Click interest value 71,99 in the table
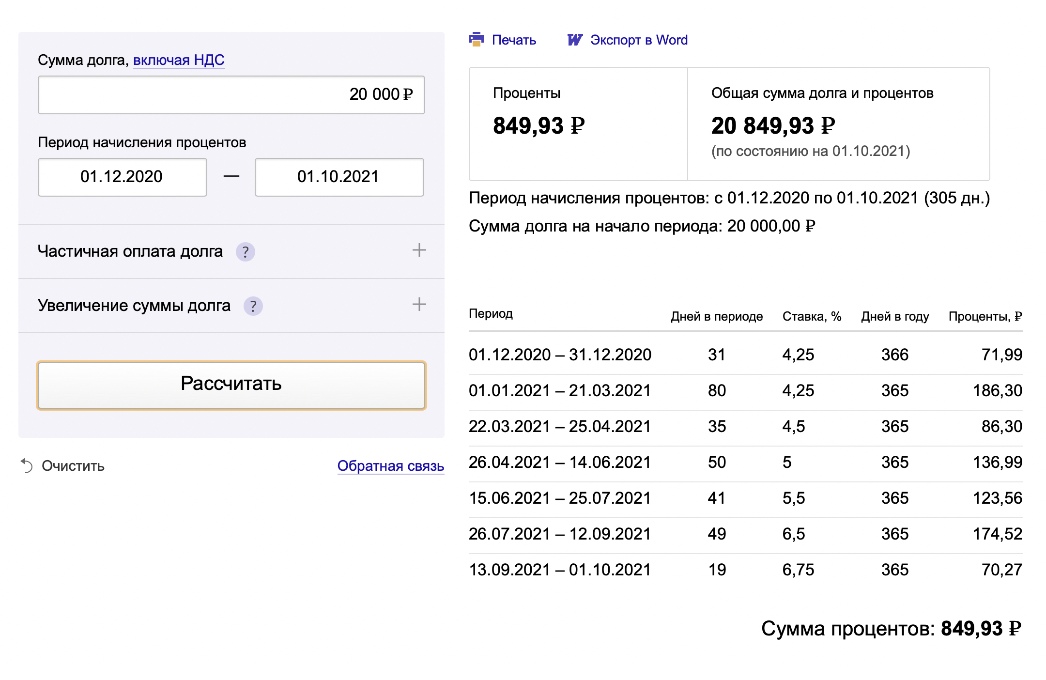The image size is (1046, 680). [x=1002, y=355]
